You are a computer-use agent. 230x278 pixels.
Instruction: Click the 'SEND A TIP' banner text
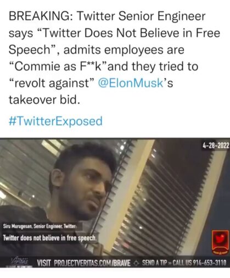(155, 263)
